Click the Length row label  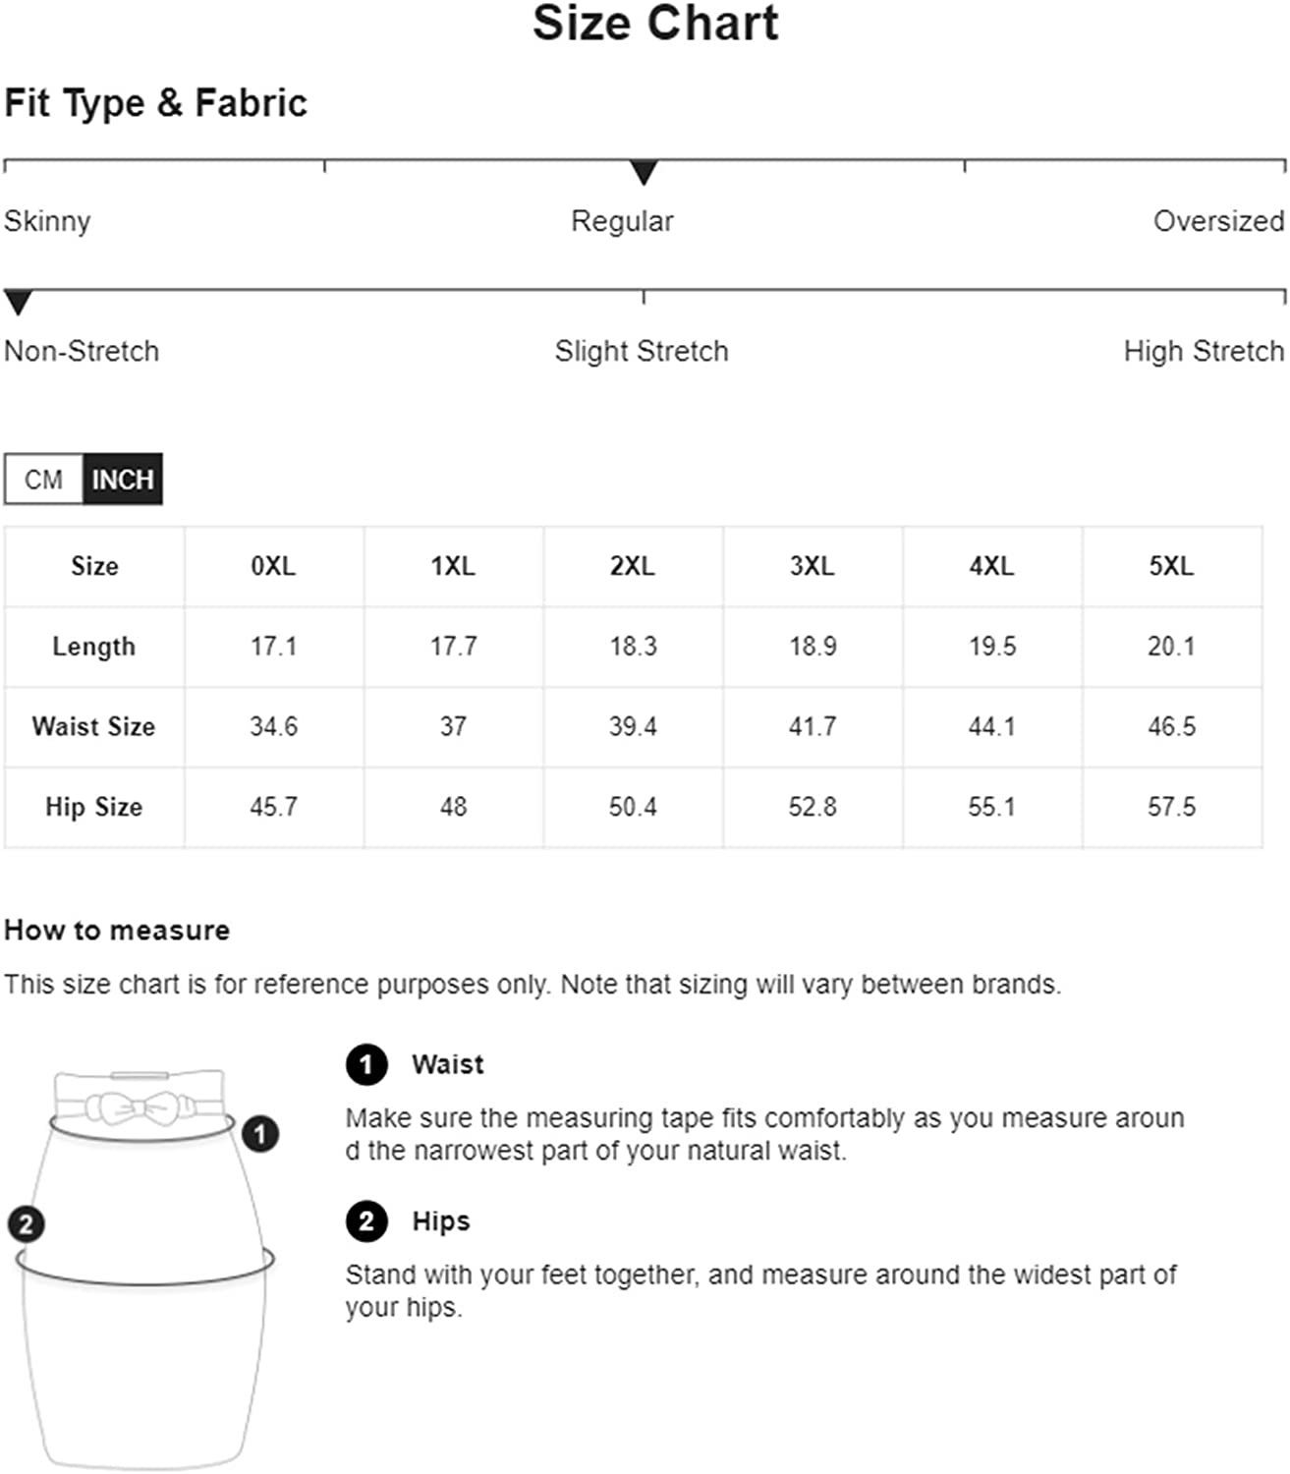click(93, 647)
